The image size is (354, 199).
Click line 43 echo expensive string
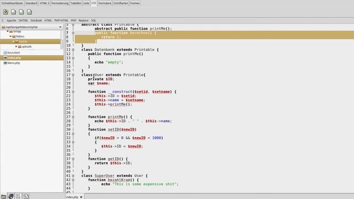(x=140, y=184)
